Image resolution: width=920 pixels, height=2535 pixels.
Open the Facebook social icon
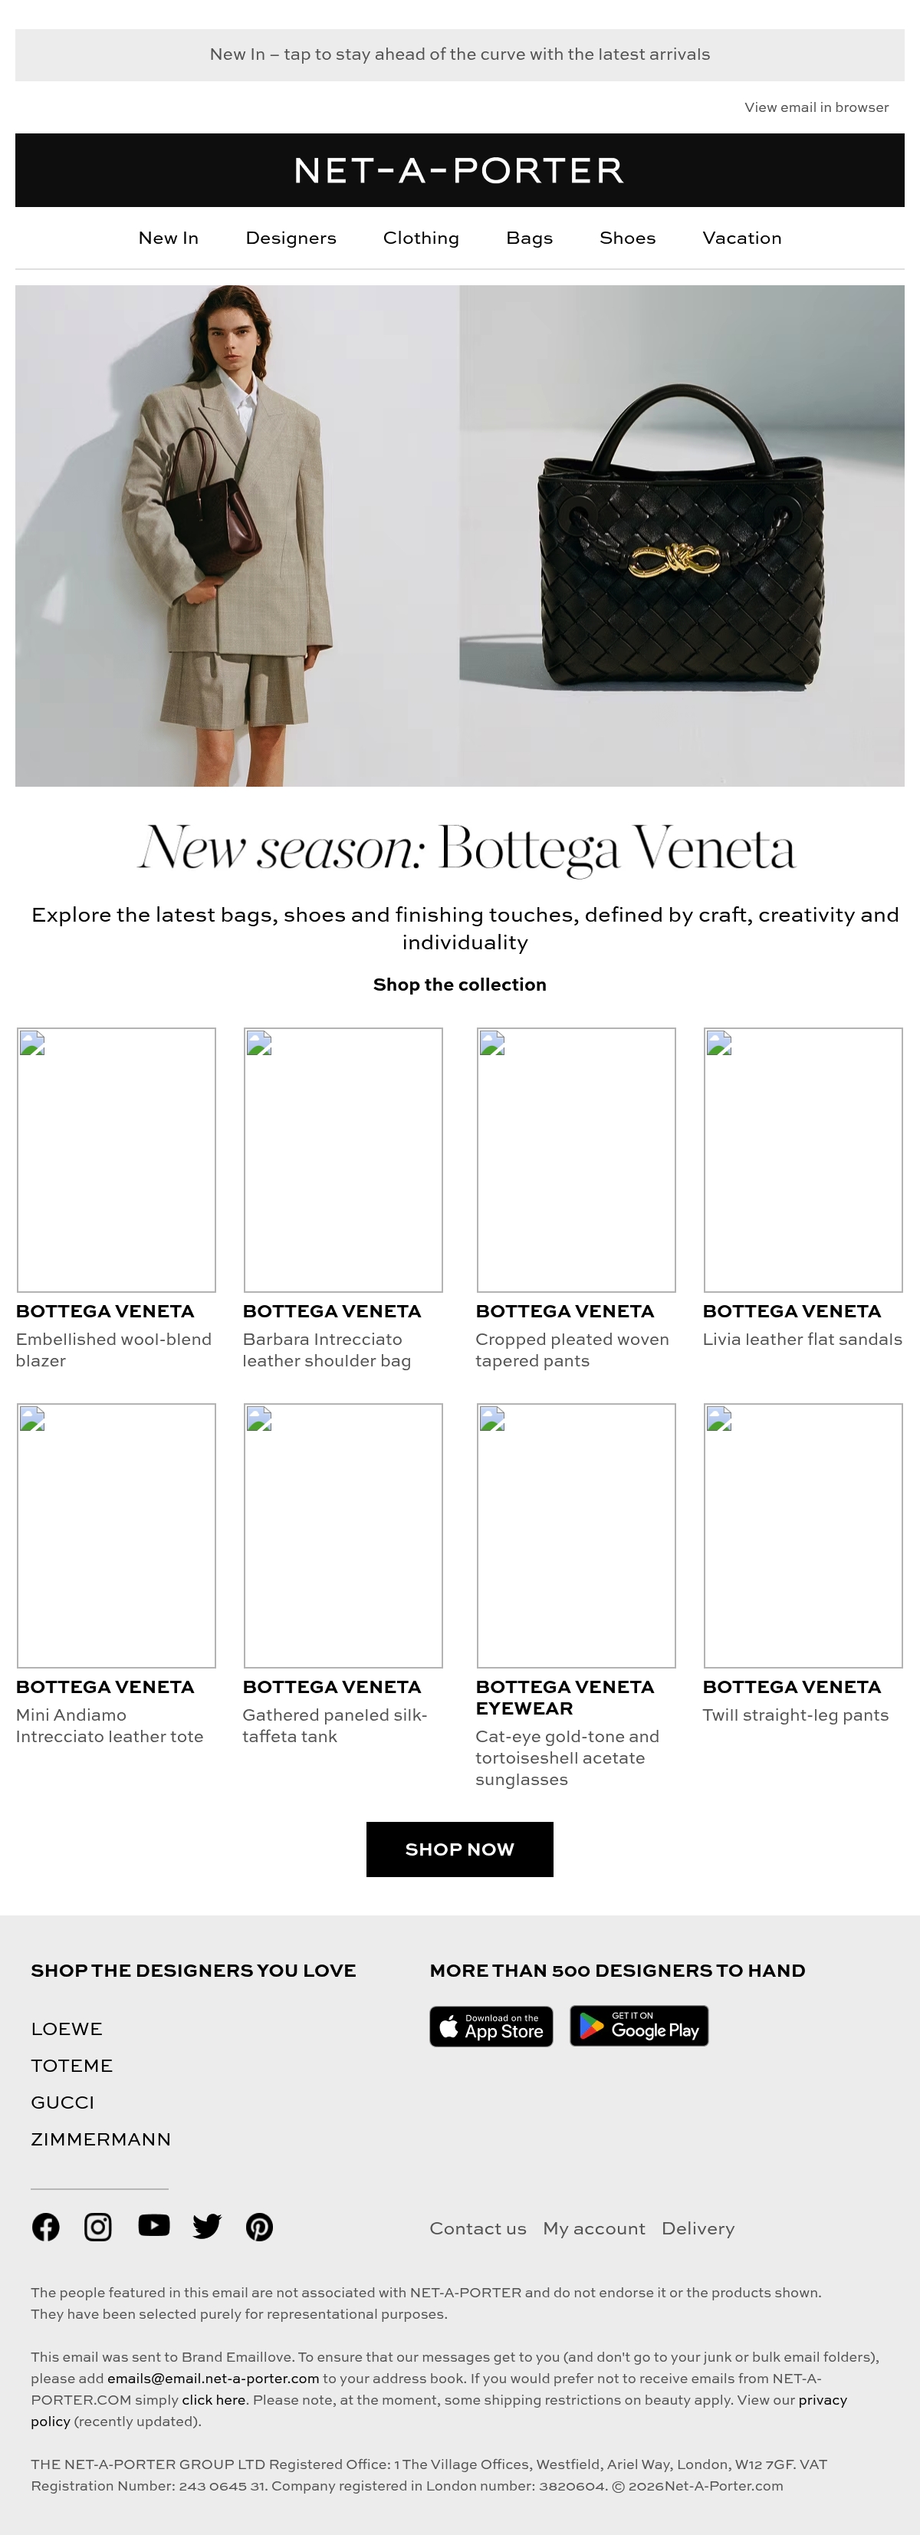click(x=45, y=2227)
